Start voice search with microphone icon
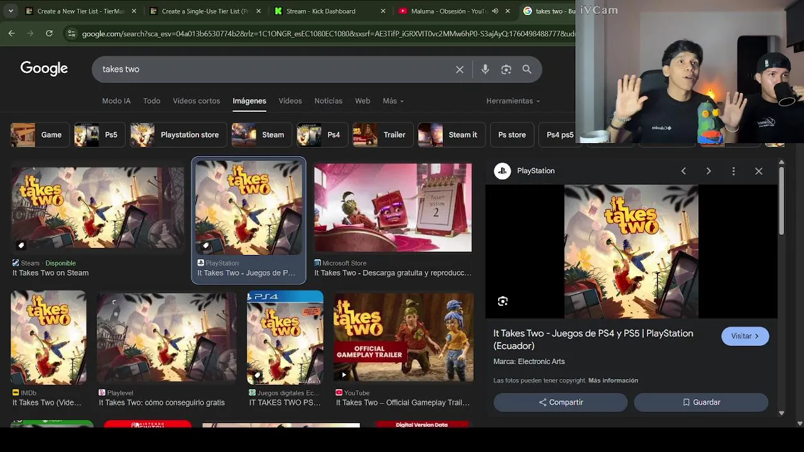This screenshot has height=452, width=804. pos(485,70)
